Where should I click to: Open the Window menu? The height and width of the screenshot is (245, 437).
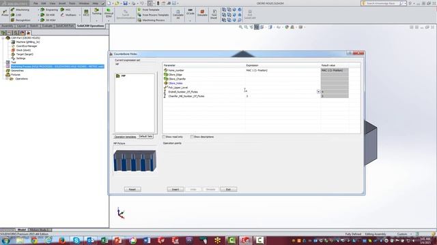pyautogui.click(x=84, y=3)
